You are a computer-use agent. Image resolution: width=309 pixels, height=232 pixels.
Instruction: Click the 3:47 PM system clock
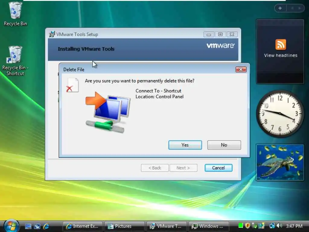(294, 226)
